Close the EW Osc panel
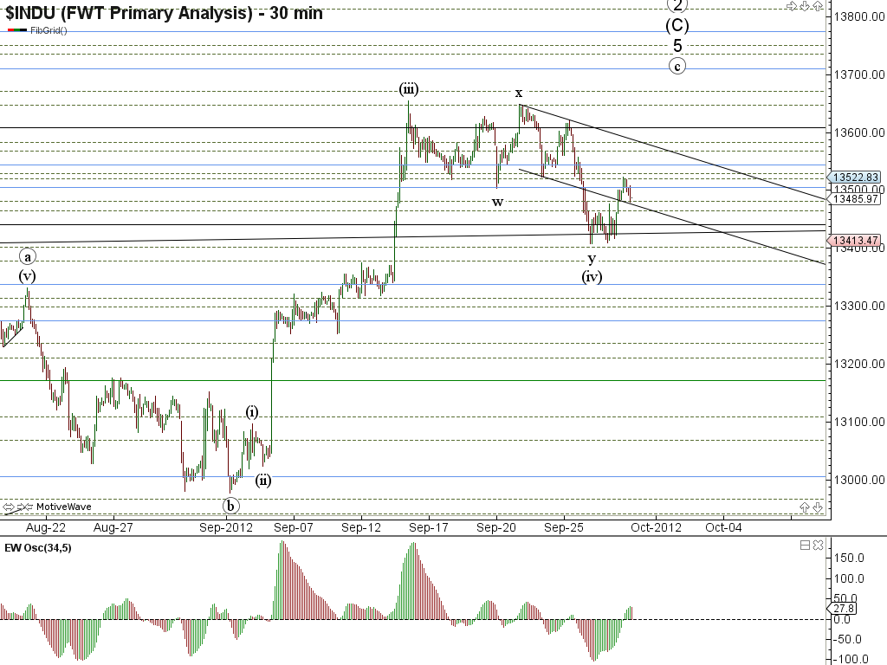Viewport: 887px width, 665px height. coord(819,546)
